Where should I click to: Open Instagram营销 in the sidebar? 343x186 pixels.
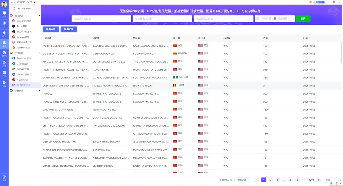pos(24,21)
